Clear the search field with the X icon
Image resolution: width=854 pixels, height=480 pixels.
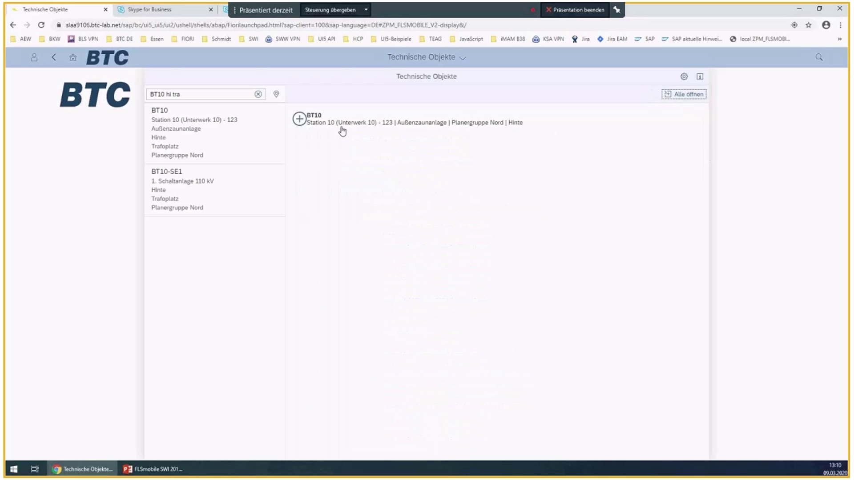pos(258,94)
